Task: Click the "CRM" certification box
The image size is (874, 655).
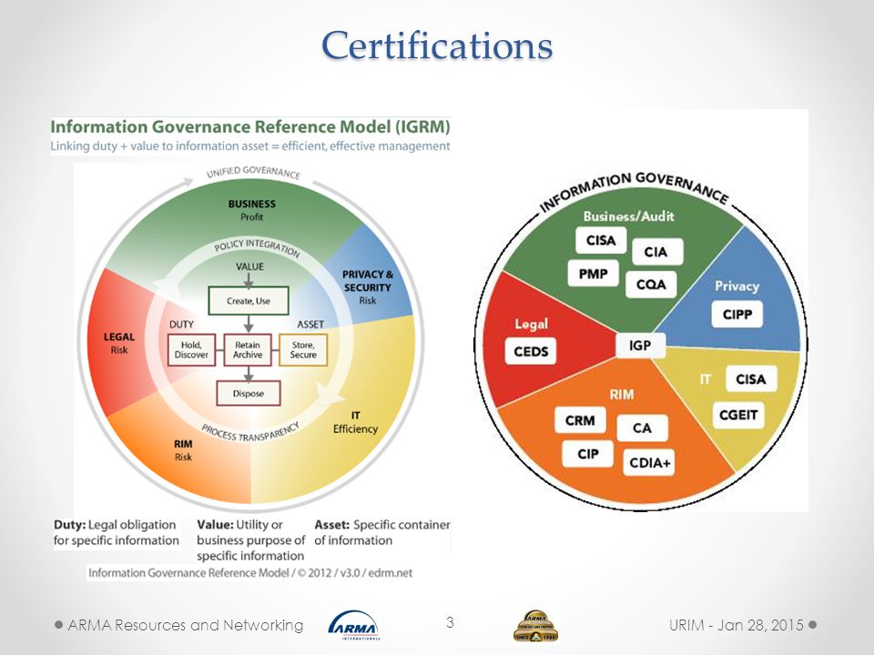Action: 580,420
